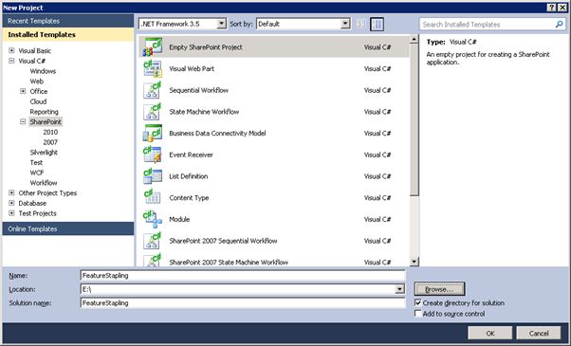Open the dialog help question mark
Screen dimensions: 571x346
pos(551,8)
